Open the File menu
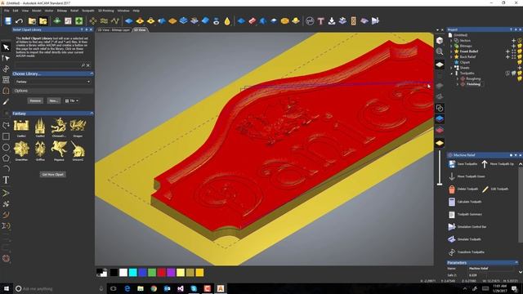 (7, 11)
